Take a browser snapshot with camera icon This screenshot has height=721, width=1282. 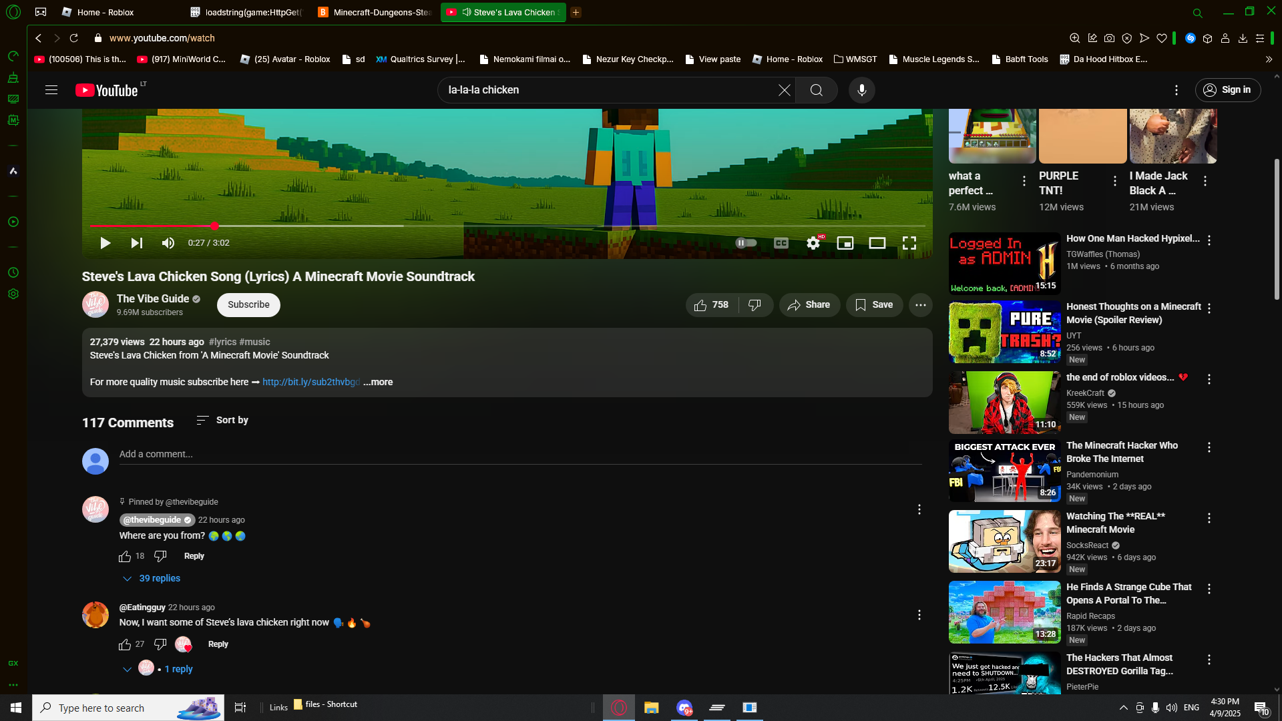pyautogui.click(x=1110, y=38)
